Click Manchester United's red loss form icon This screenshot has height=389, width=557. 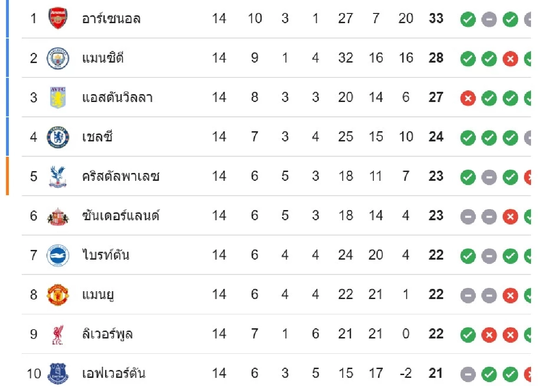click(510, 295)
